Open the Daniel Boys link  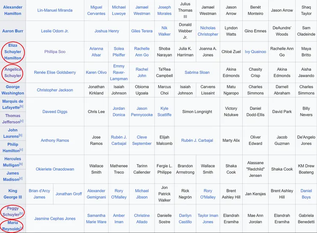coord(306,194)
